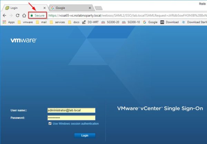Click the User name input field
This screenshot has width=207, height=144.
(x=71, y=110)
